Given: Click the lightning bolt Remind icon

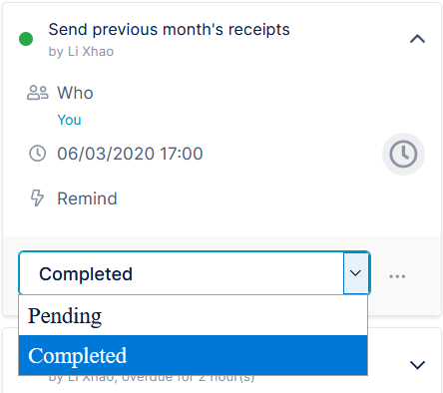Looking at the screenshot, I should coord(37,198).
